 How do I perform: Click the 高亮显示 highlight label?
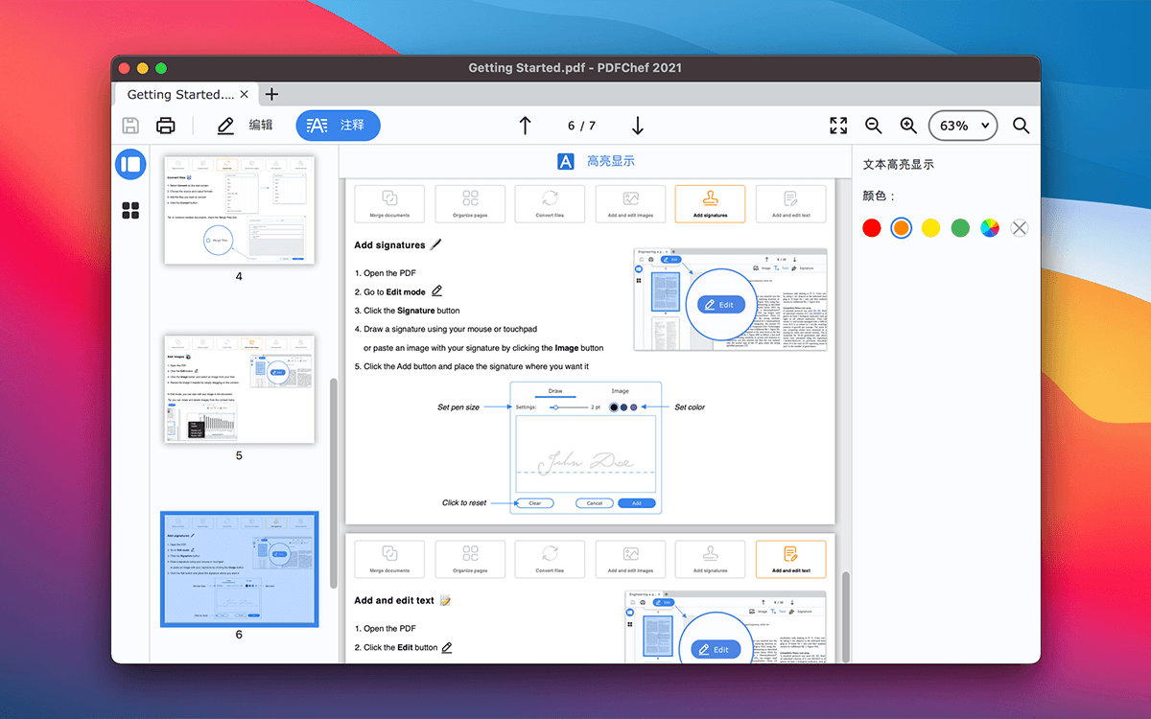611,161
